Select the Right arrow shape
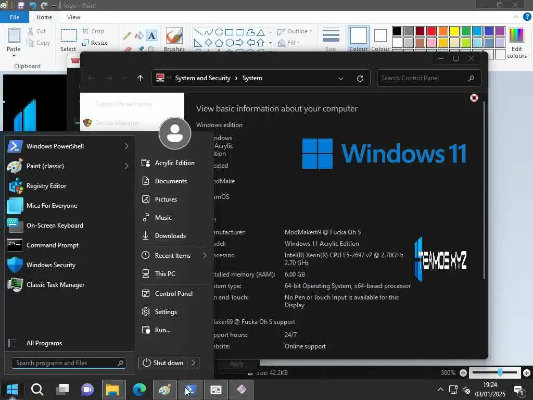Image resolution: width=533 pixels, height=400 pixels. click(x=239, y=43)
